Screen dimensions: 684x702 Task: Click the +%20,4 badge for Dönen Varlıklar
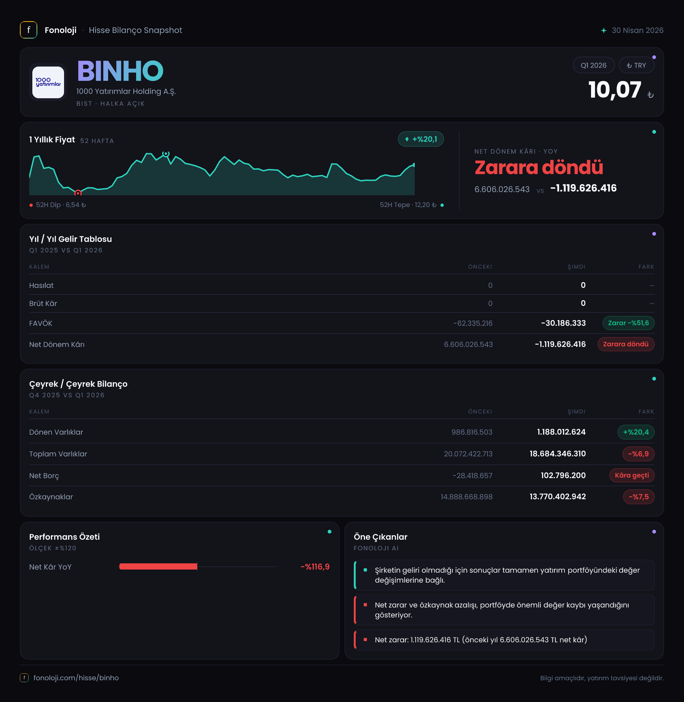[636, 432]
